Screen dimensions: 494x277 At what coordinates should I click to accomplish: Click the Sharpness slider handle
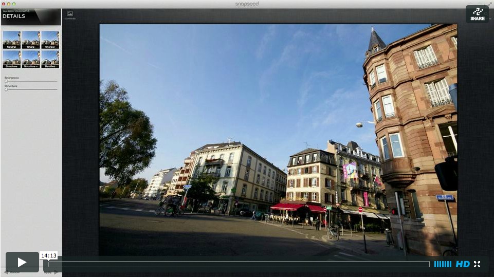click(6, 81)
